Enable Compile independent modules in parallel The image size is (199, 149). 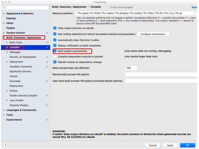pos(55,56)
